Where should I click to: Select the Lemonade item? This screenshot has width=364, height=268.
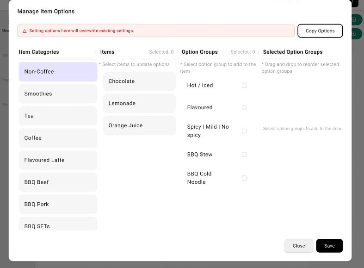pyautogui.click(x=139, y=103)
